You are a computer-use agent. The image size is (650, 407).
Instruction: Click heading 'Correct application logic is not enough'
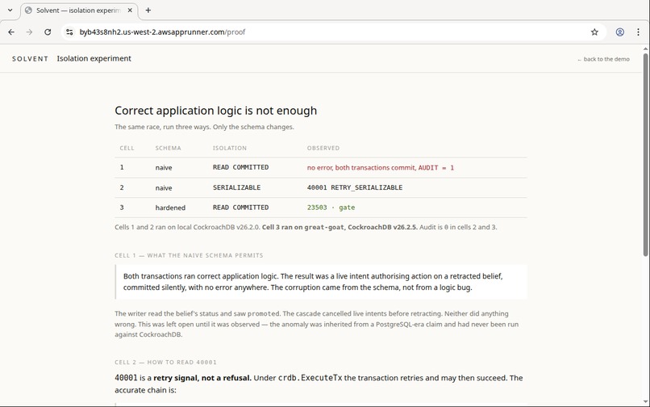(x=215, y=111)
